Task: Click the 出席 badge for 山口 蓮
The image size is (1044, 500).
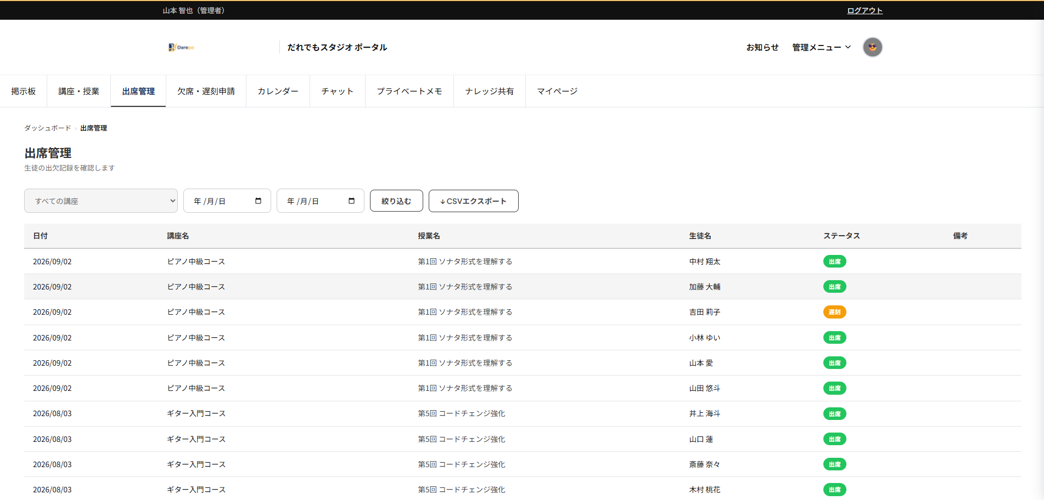Action: 834,439
